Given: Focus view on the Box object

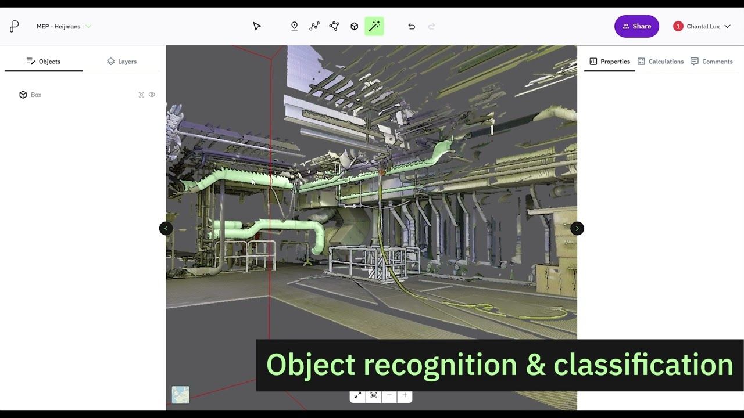Looking at the screenshot, I should pos(141,95).
